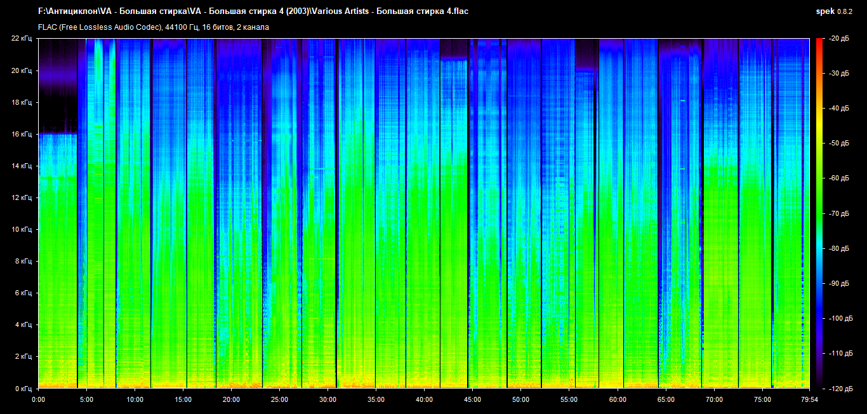
Task: Click the 10 кГц frequency axis label
Action: (x=22, y=229)
